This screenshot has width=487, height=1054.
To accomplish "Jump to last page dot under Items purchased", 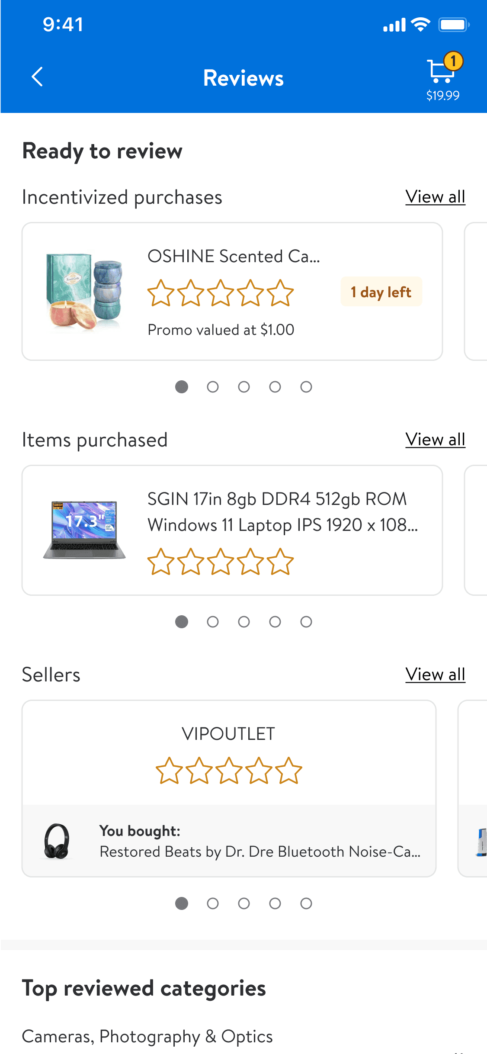I will tap(306, 622).
